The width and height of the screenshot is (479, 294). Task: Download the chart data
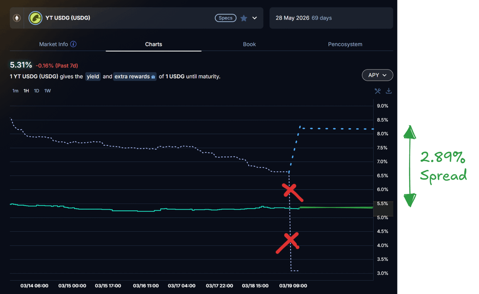[x=388, y=91]
